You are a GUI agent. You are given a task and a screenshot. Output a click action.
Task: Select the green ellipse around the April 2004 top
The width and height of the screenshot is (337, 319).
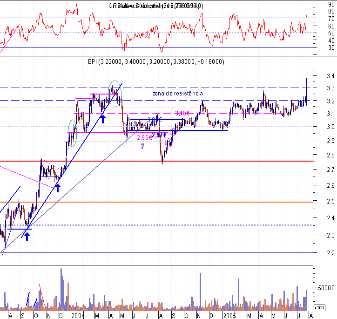pos(115,94)
